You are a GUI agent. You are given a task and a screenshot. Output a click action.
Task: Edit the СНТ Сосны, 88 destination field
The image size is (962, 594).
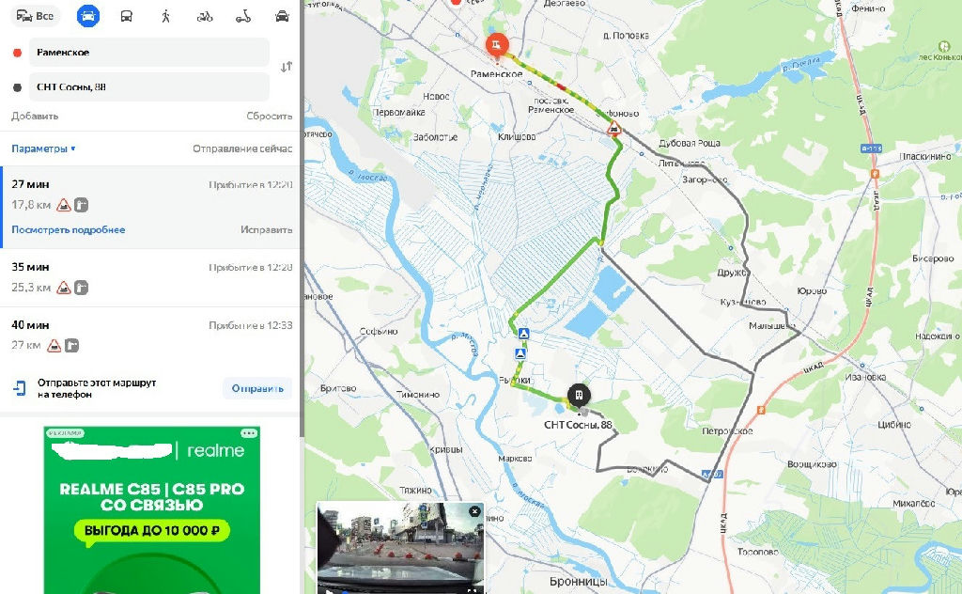149,86
